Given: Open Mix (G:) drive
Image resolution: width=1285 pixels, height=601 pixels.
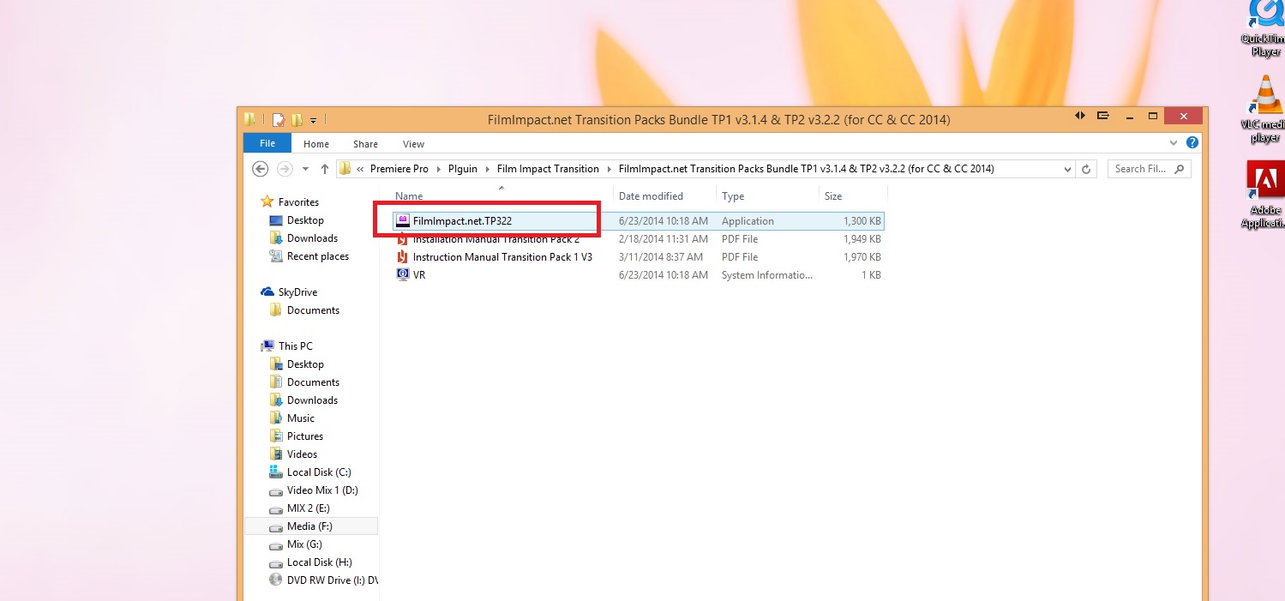Looking at the screenshot, I should pyautogui.click(x=304, y=544).
